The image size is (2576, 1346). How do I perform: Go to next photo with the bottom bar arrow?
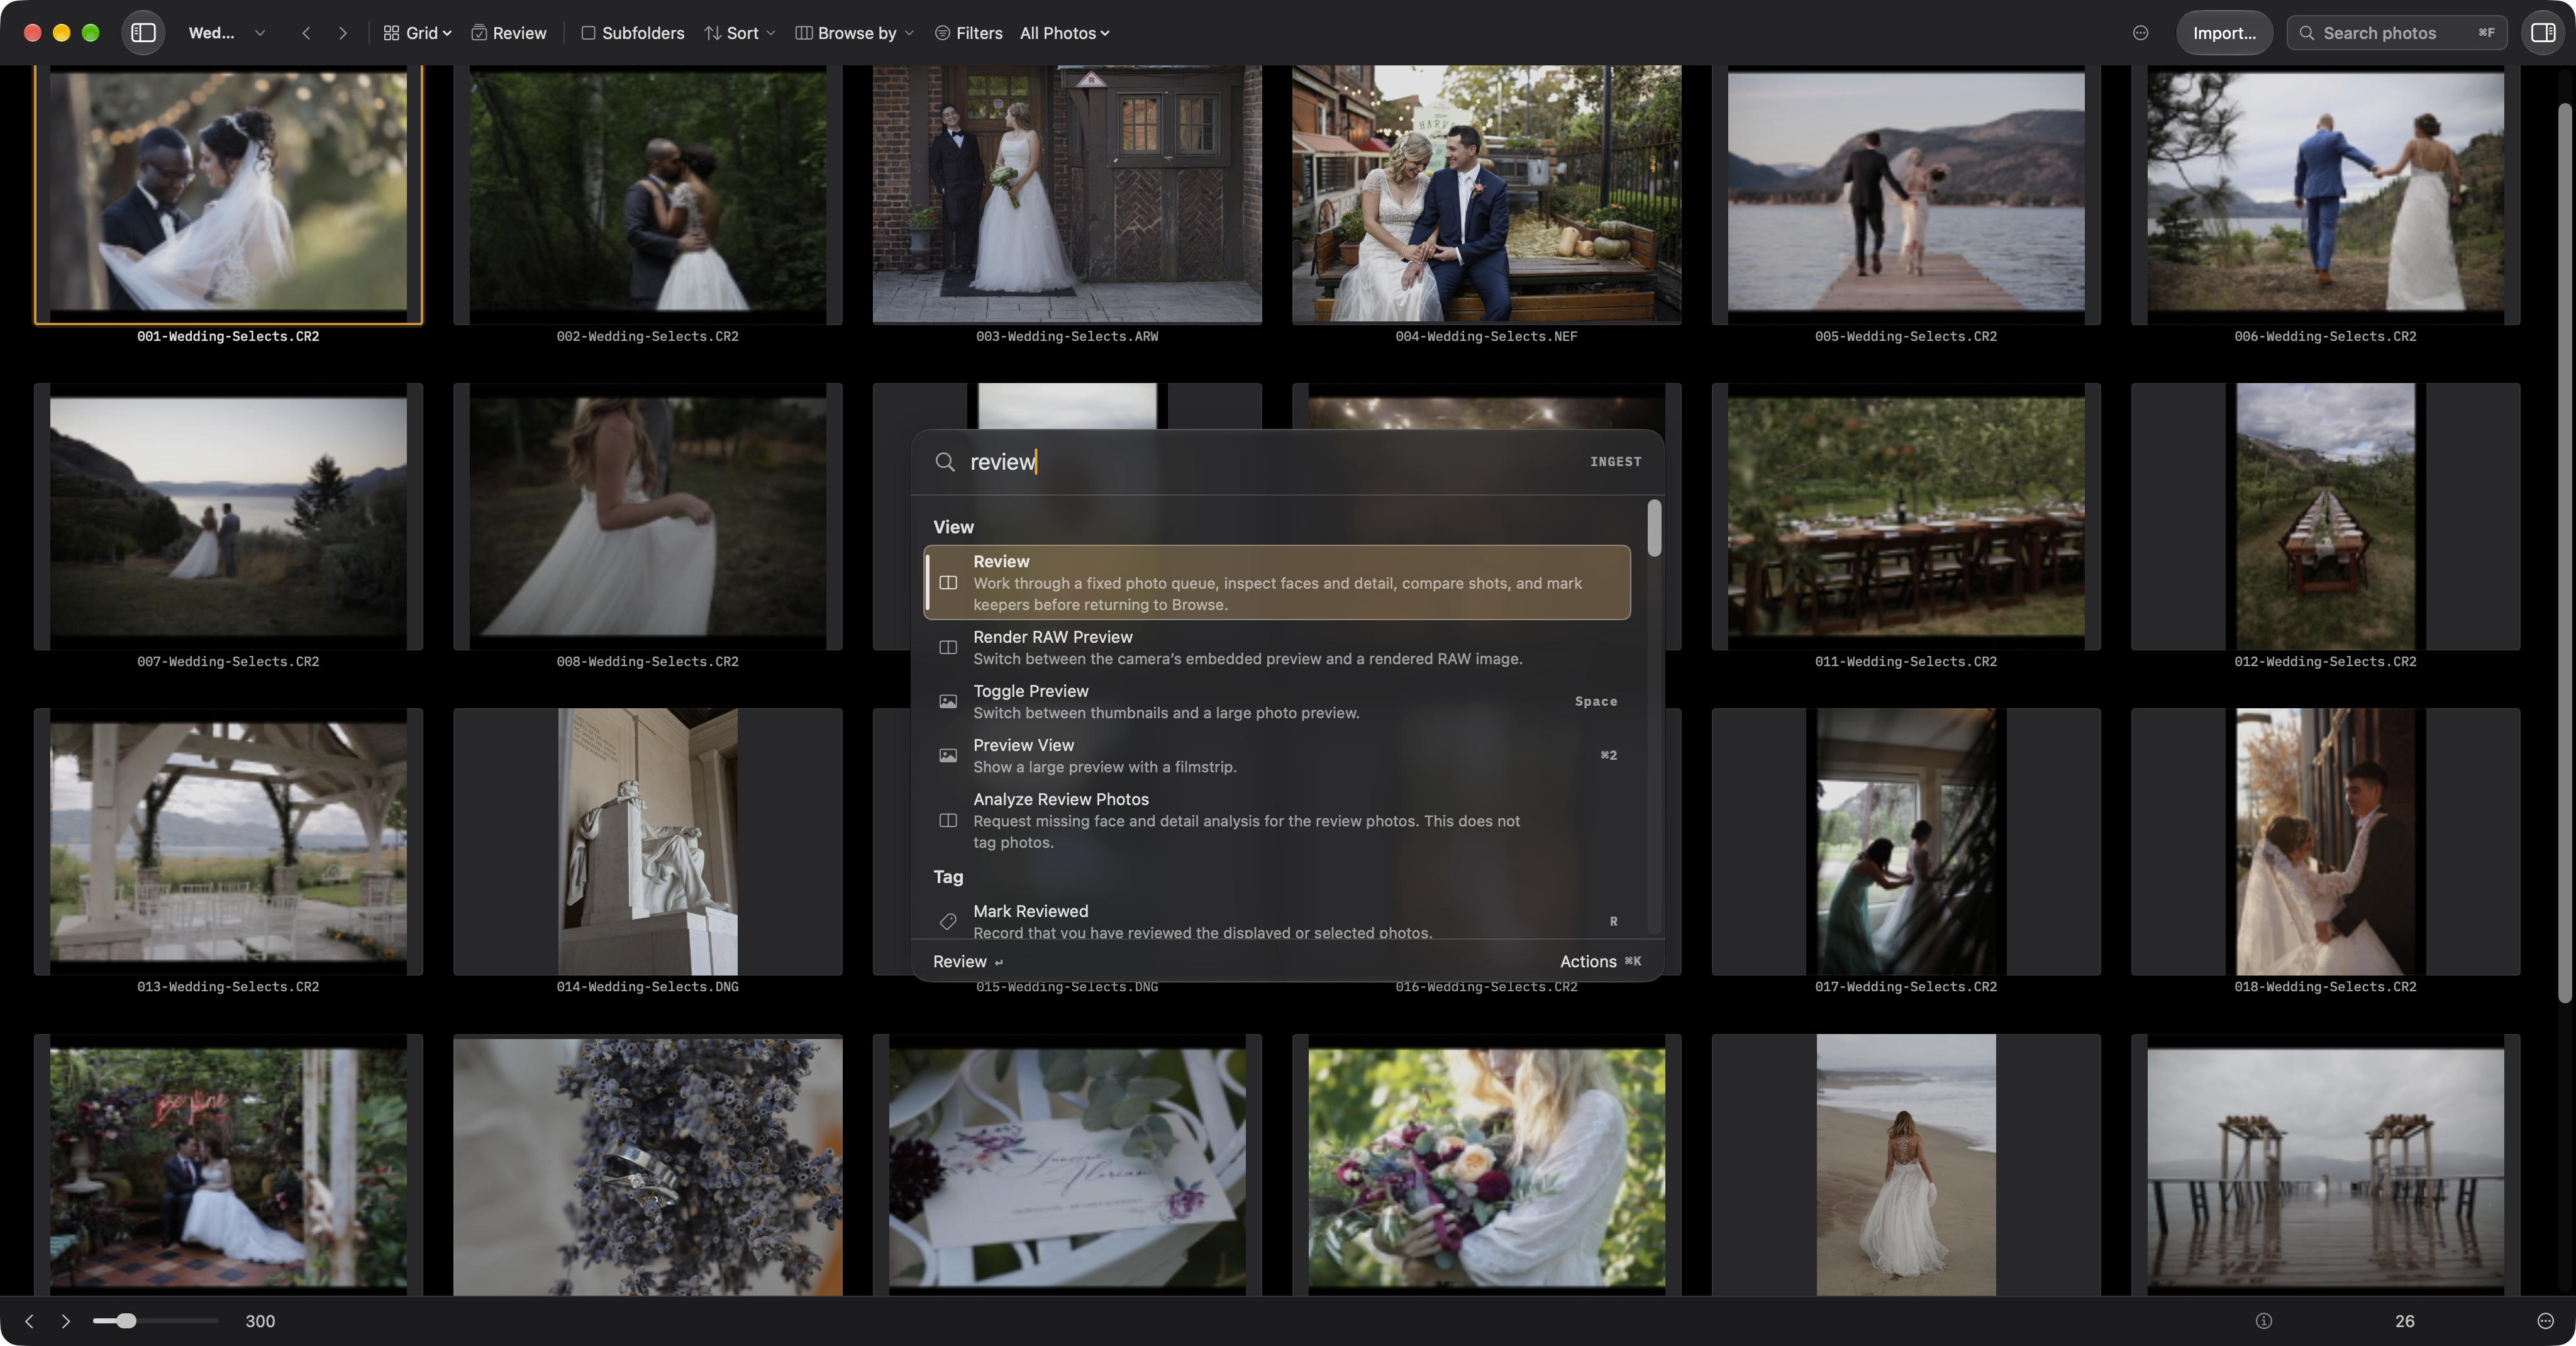pos(66,1321)
